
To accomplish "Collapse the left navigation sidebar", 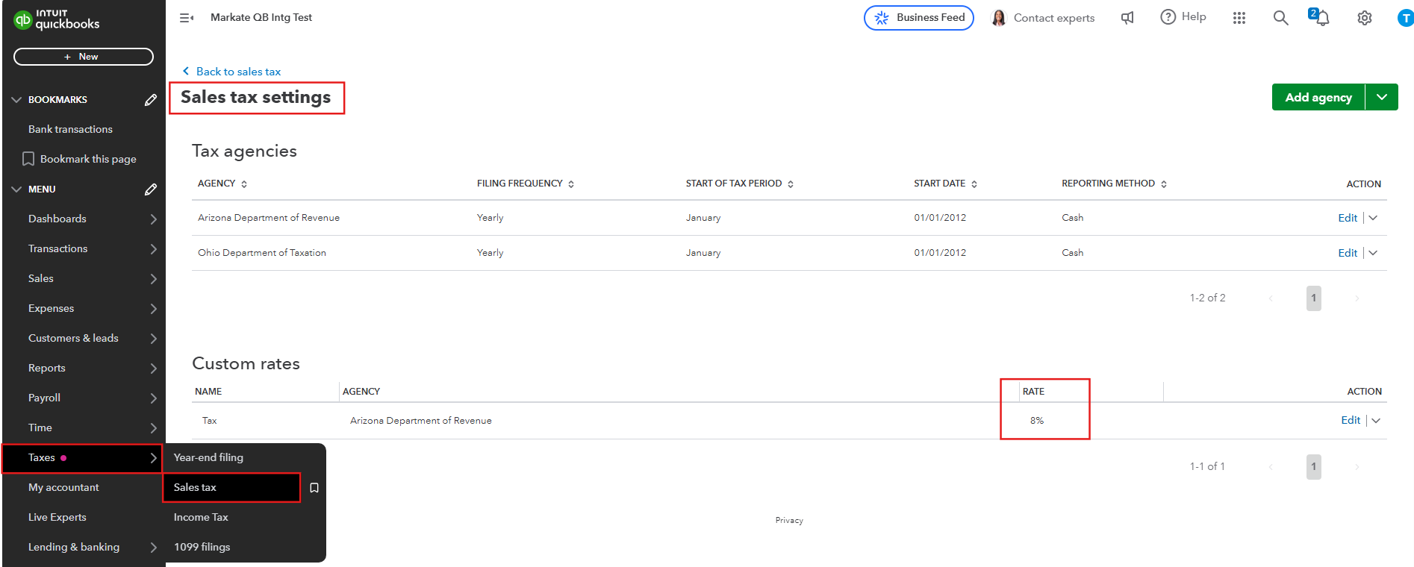I will coord(187,18).
